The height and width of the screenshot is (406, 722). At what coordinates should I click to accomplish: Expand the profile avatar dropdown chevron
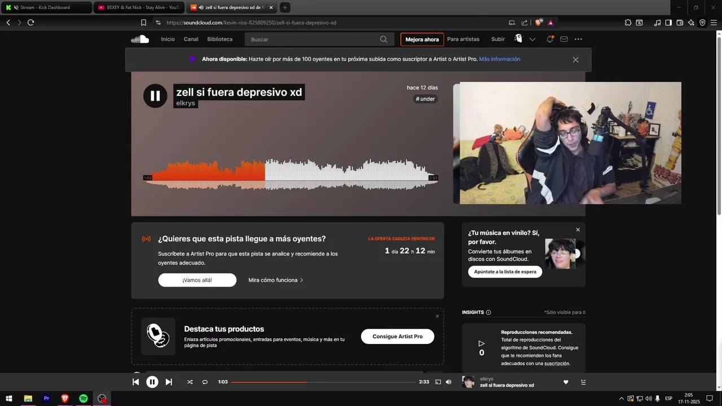point(532,39)
